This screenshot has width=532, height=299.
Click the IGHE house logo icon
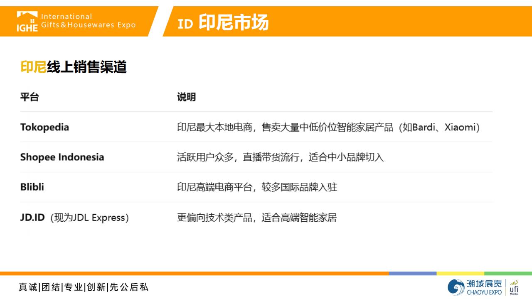[x=27, y=21]
